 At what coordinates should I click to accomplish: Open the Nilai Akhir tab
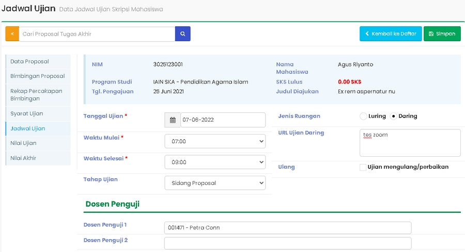point(38,158)
